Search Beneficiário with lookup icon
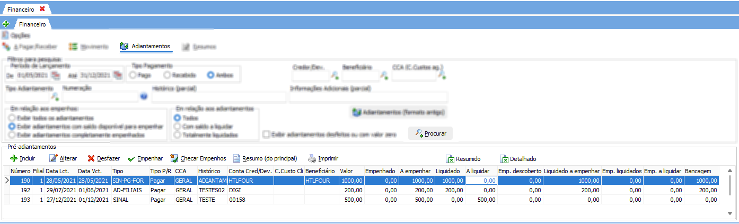 point(384,76)
